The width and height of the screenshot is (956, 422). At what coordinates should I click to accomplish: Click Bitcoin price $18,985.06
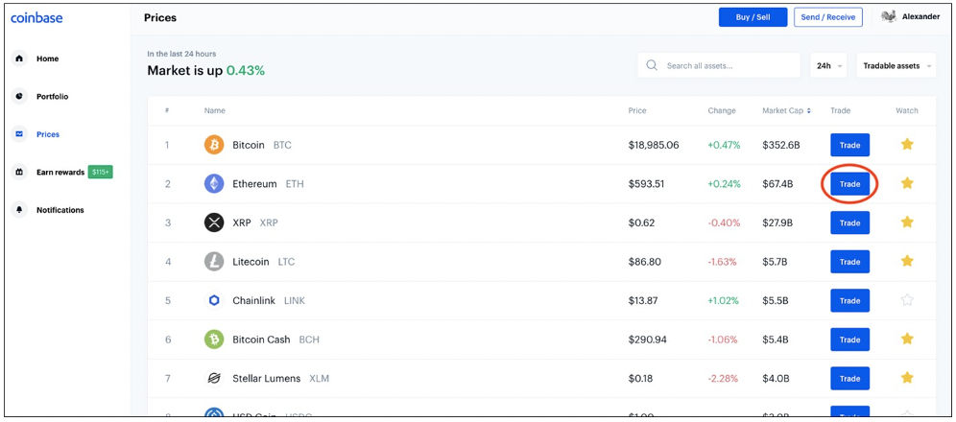click(654, 145)
